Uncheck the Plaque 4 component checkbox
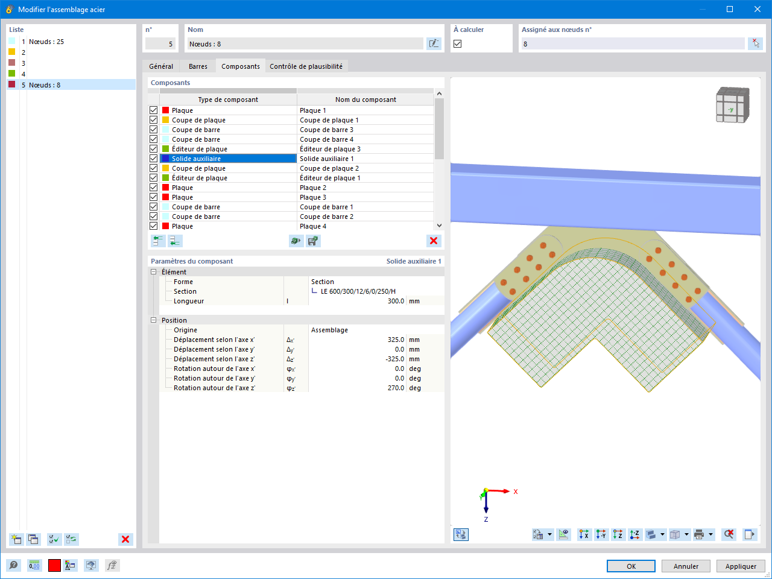The width and height of the screenshot is (772, 579). click(x=154, y=226)
